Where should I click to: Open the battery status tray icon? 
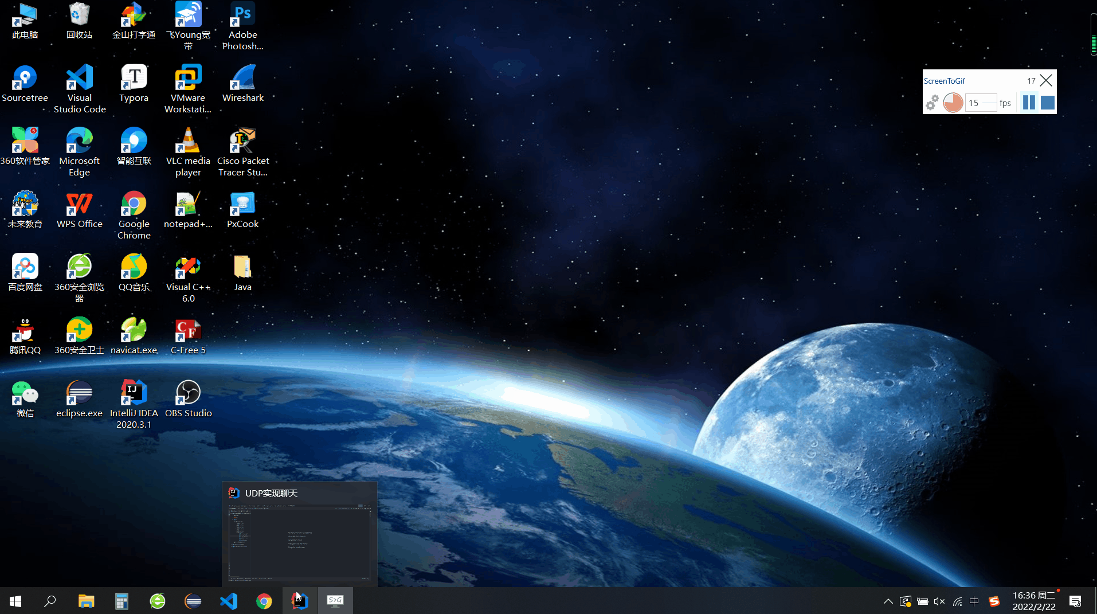point(922,601)
